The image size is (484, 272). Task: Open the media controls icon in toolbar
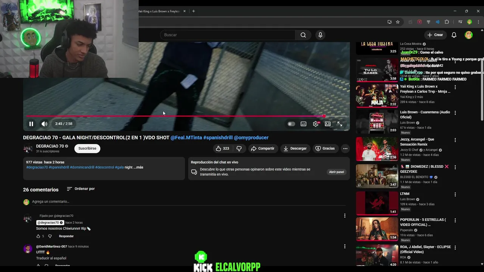(x=460, y=22)
